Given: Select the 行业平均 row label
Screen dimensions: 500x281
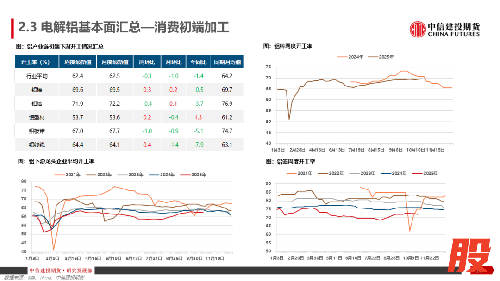Looking at the screenshot, I should (x=37, y=76).
